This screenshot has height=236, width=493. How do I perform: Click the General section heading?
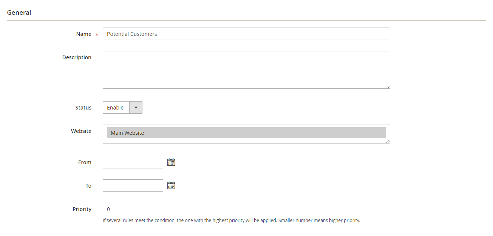point(19,12)
